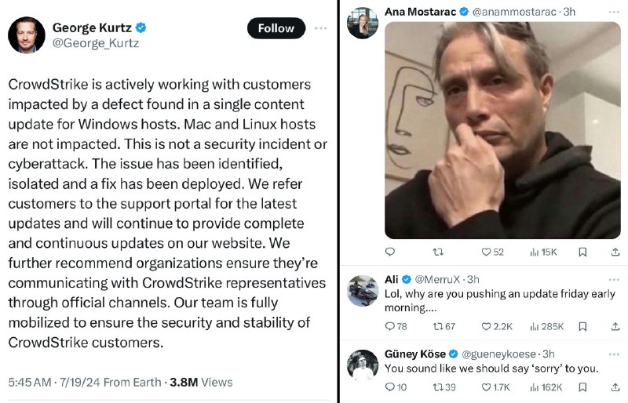The image size is (628, 403).
Task: Click the Follow button on George Kurtz's post
Action: 276,28
